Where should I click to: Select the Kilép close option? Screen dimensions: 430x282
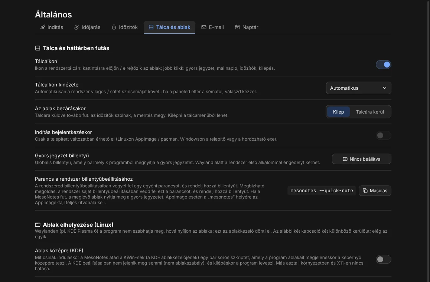point(338,112)
